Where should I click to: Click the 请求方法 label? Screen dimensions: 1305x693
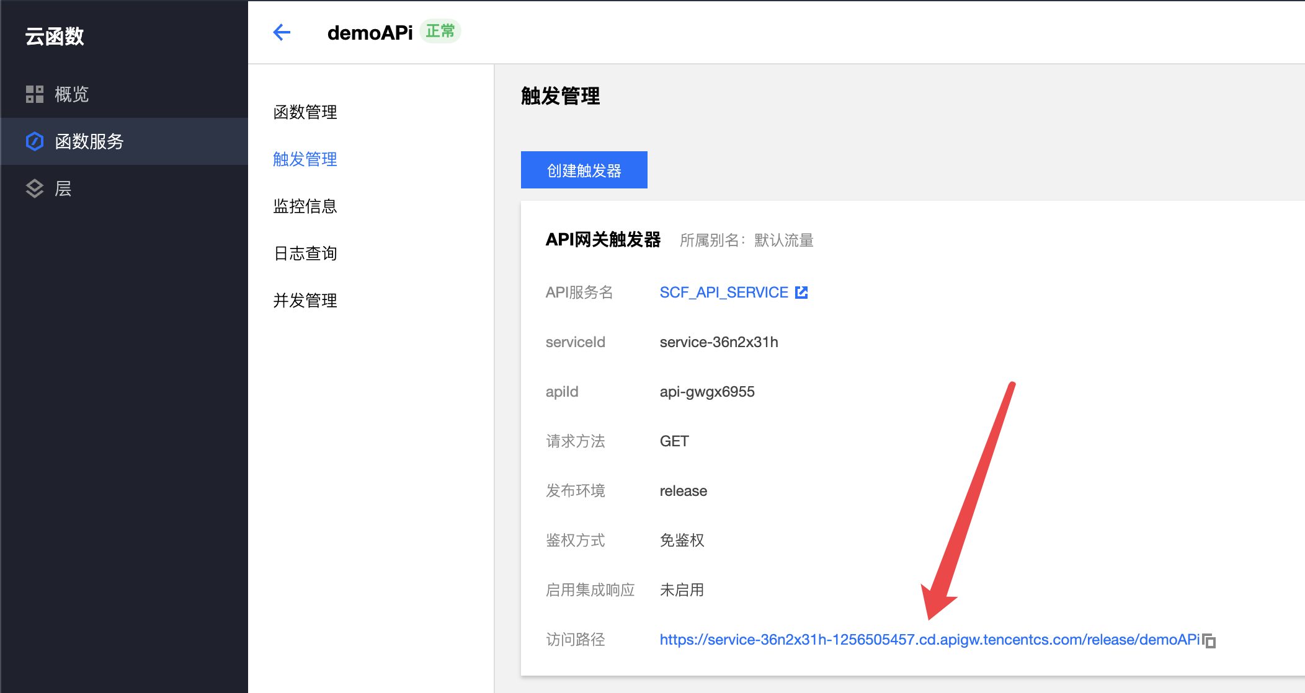(576, 441)
